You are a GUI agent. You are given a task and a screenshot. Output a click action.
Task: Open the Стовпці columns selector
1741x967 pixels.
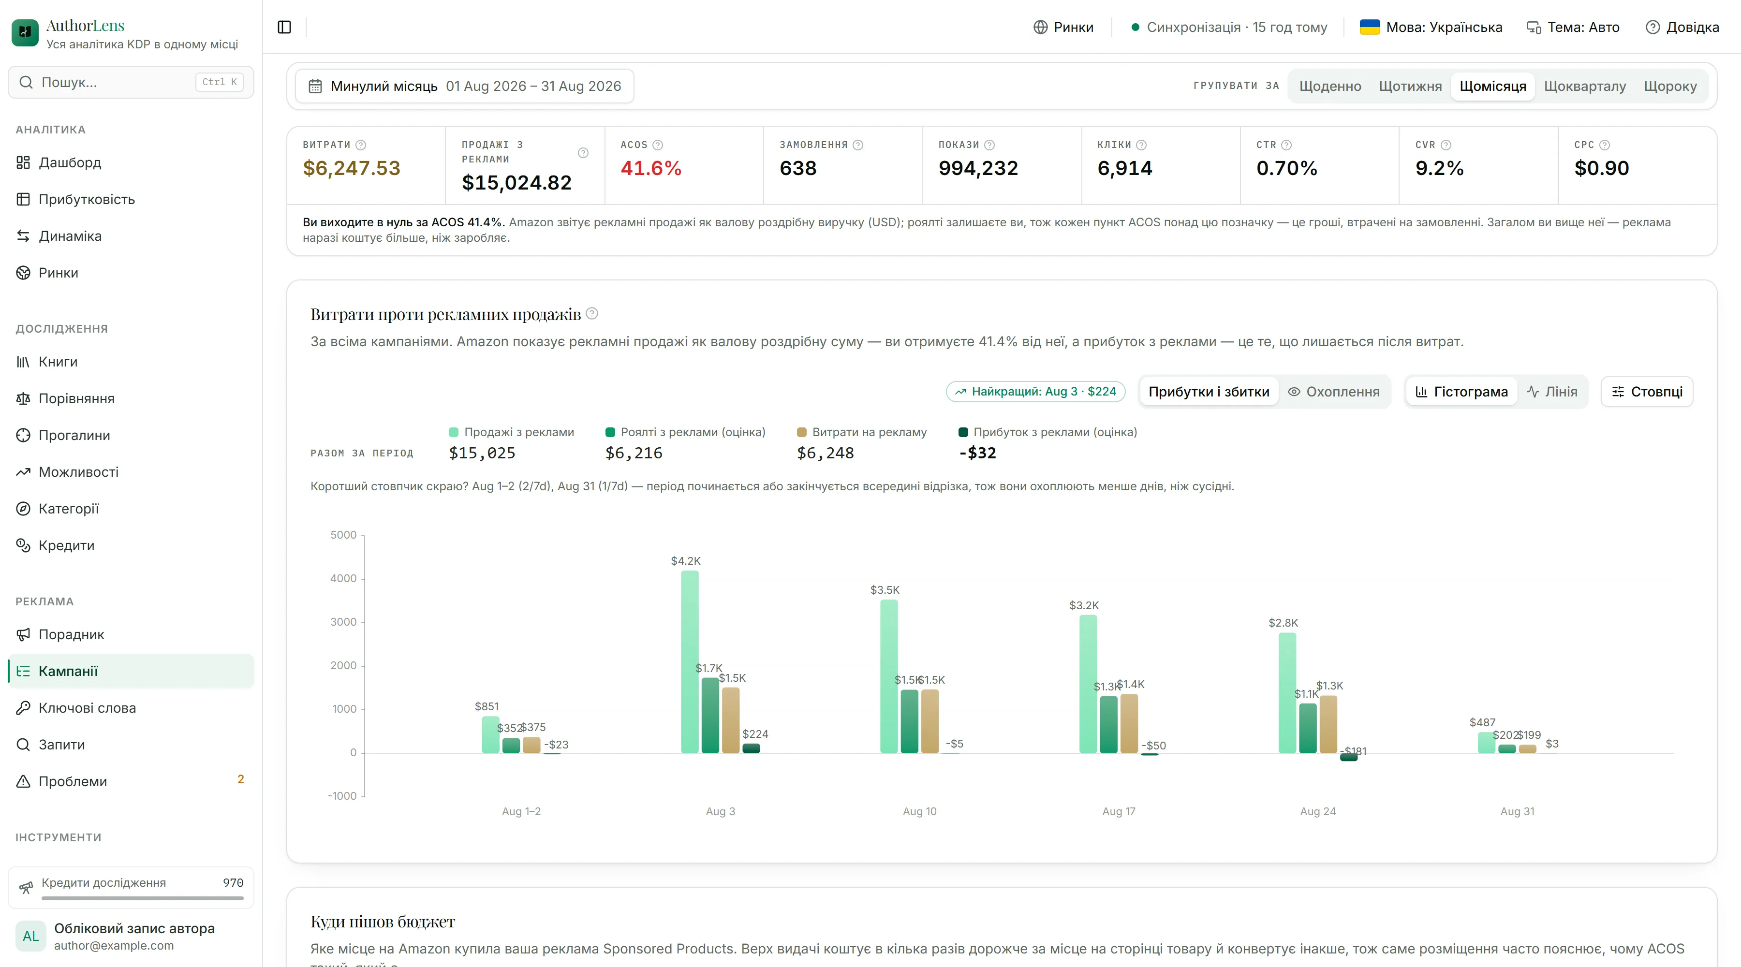[1647, 391]
